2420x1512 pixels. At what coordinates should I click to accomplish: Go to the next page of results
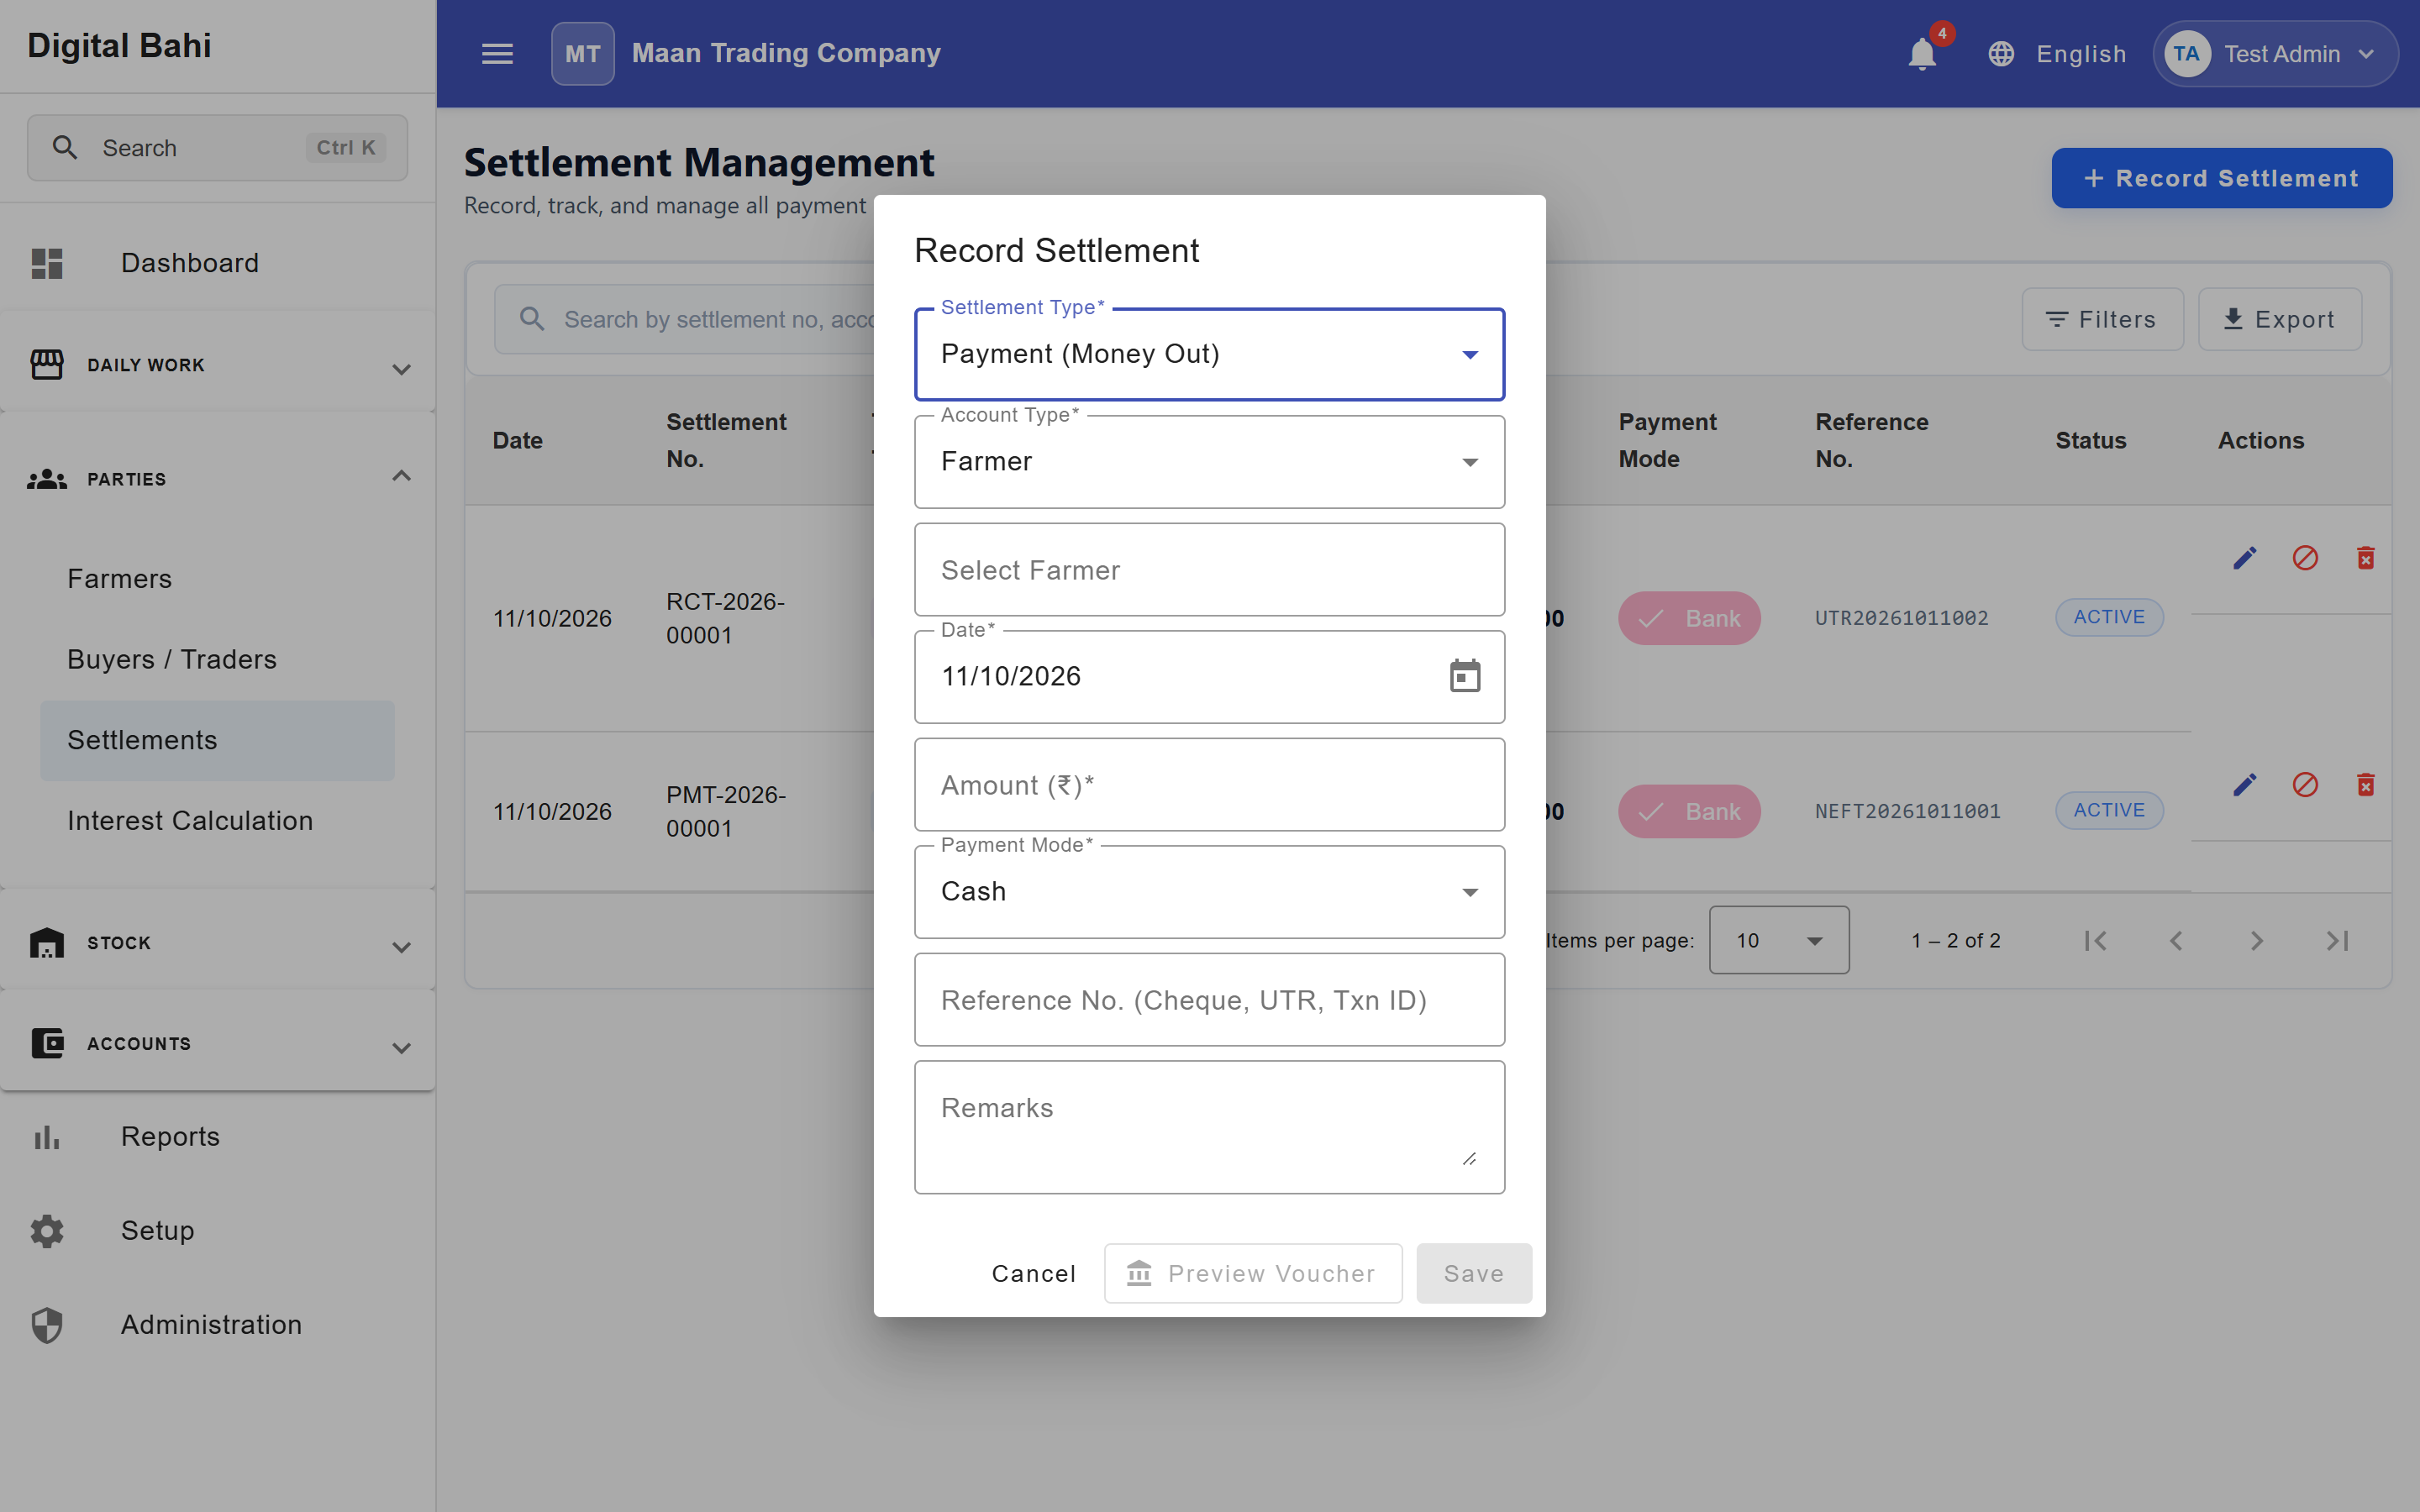click(x=2256, y=941)
